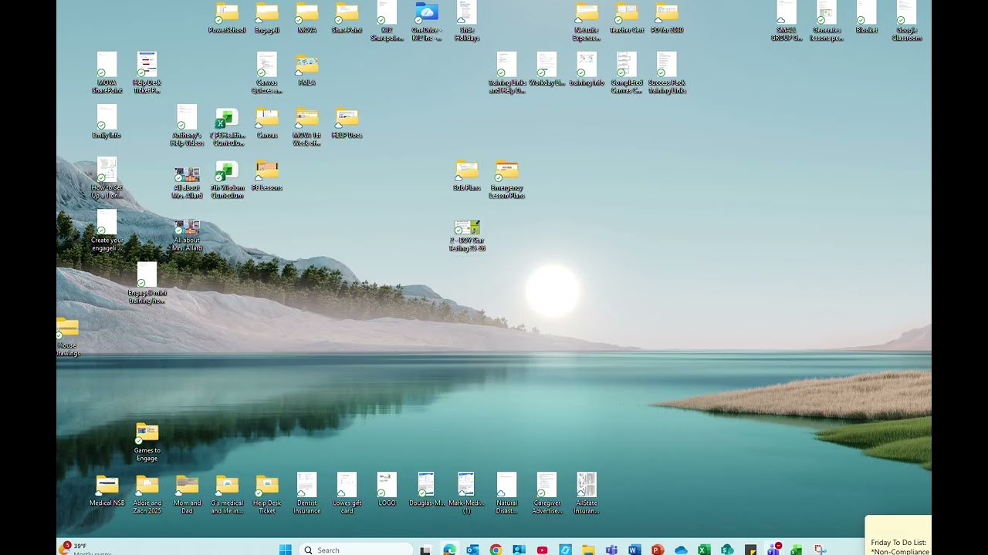The width and height of the screenshot is (988, 555).
Task: Select the Generates lessons file
Action: pyautogui.click(x=827, y=21)
